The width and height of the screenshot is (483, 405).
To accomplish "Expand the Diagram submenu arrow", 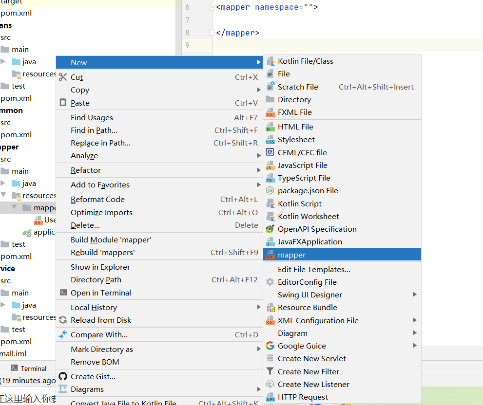I will coord(415,333).
